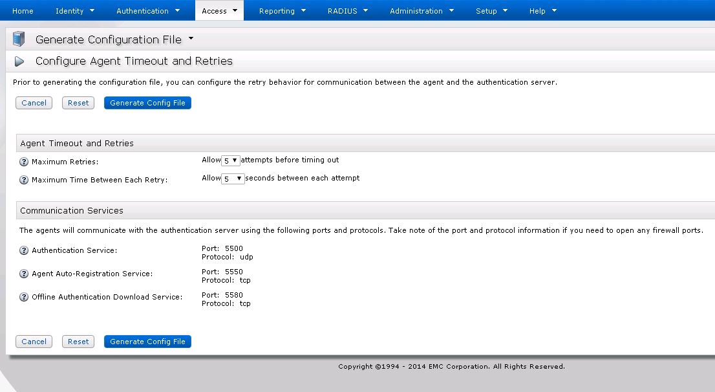
Task: Open help icon for Maximum Retries
Action: pyautogui.click(x=24, y=162)
